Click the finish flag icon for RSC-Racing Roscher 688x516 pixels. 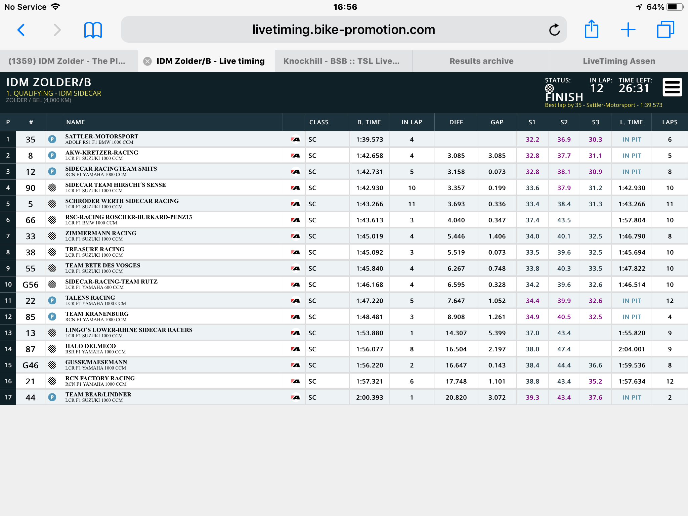pyautogui.click(x=52, y=220)
